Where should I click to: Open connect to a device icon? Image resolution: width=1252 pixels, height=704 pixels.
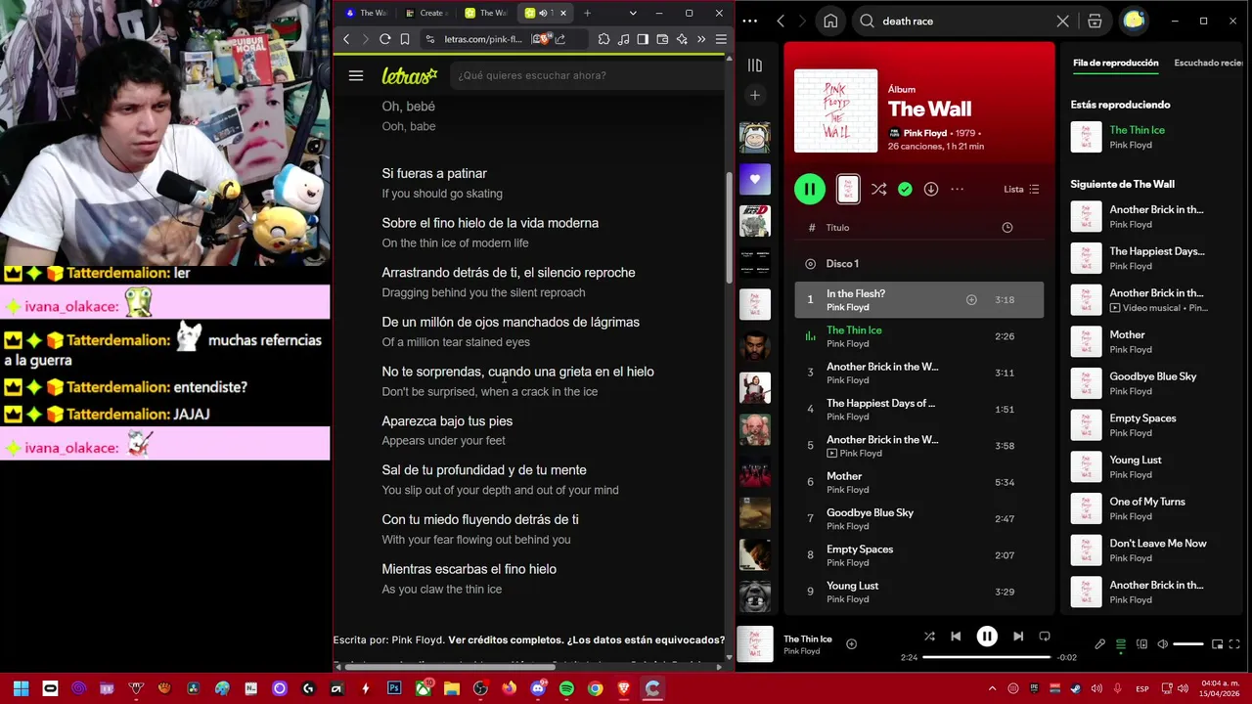pyautogui.click(x=1141, y=644)
